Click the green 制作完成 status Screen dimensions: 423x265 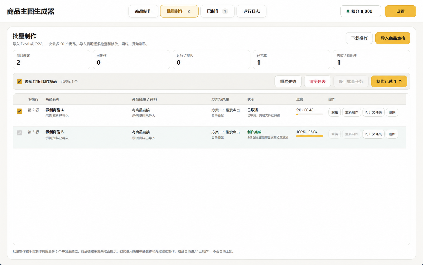tap(254, 132)
